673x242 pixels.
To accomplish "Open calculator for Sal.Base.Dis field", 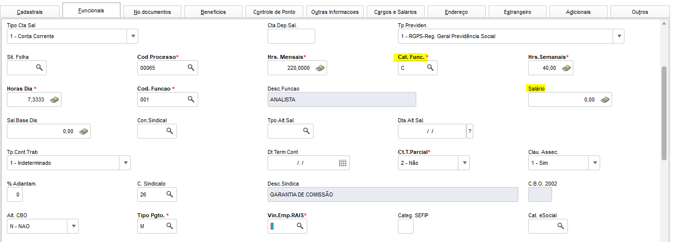I will tap(84, 131).
